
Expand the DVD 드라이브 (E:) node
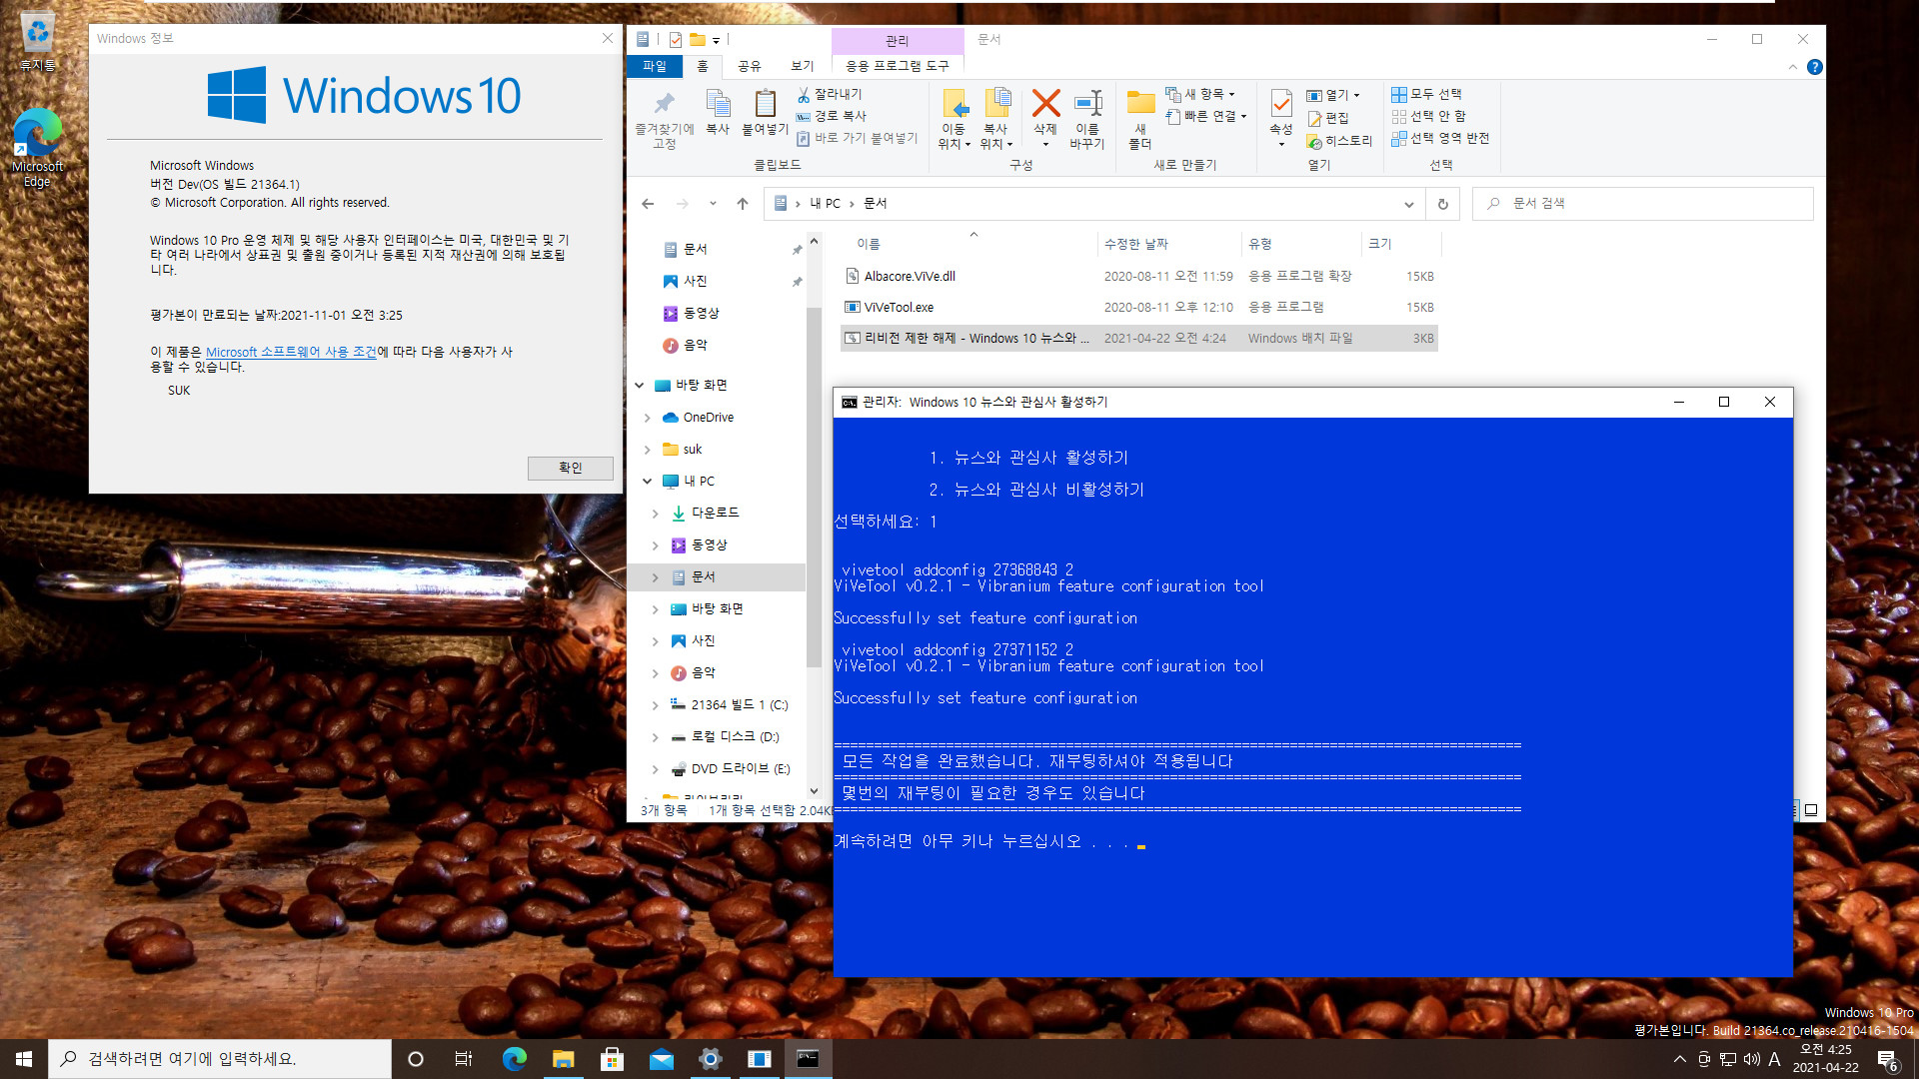point(655,769)
